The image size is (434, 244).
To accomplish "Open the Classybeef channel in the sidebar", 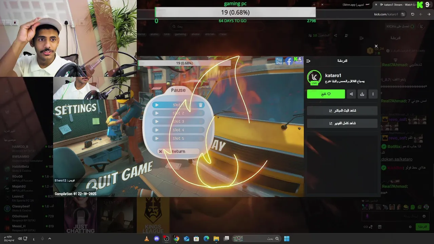I will tap(29, 208).
